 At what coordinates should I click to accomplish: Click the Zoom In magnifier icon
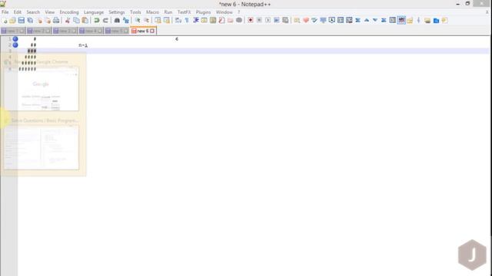point(138,21)
